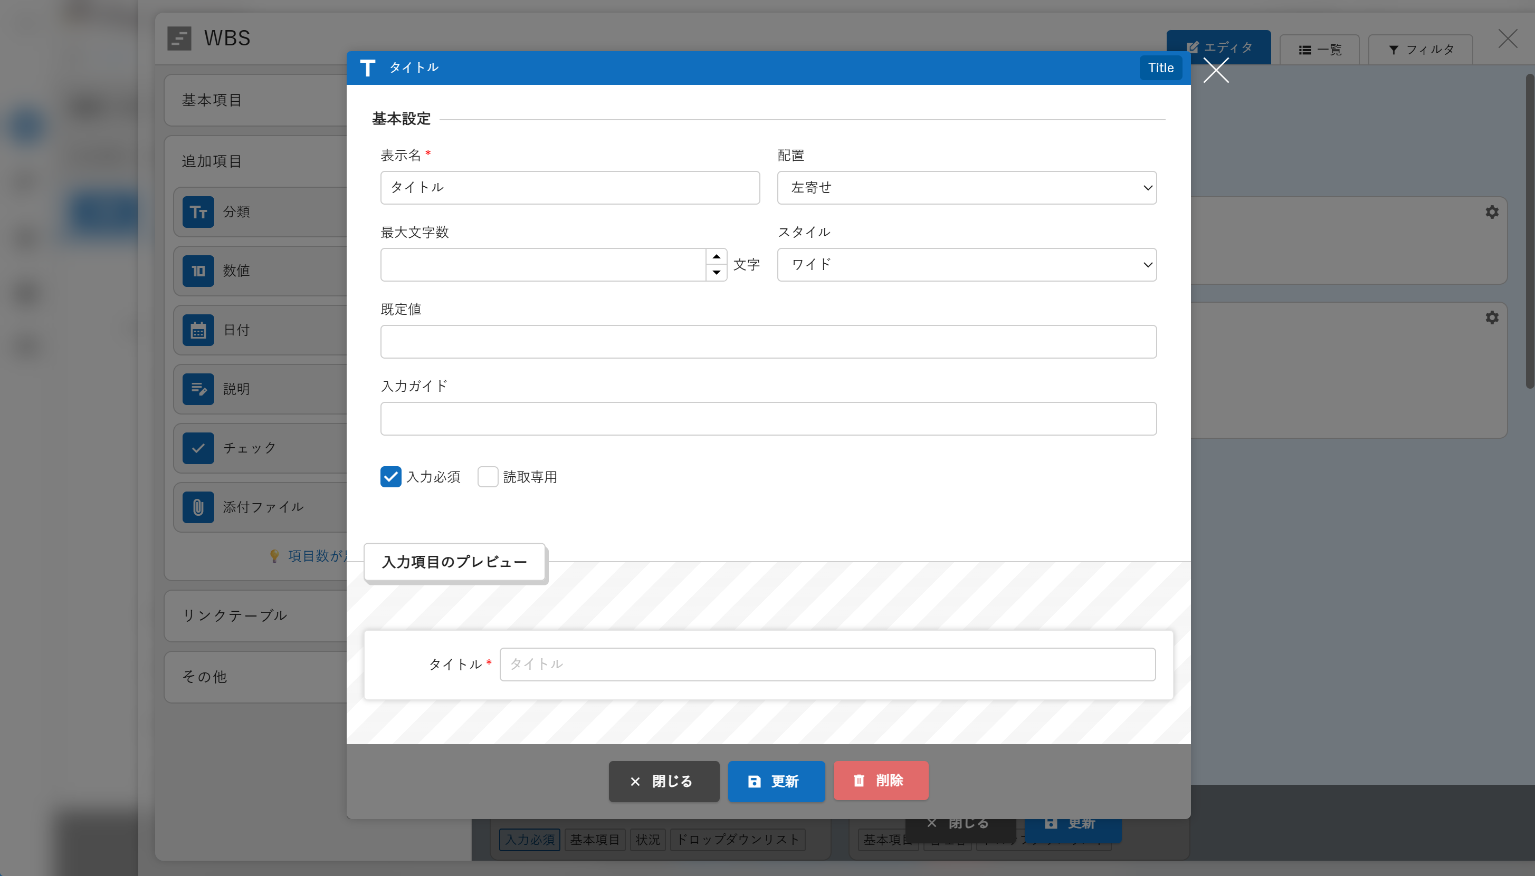The width and height of the screenshot is (1535, 876).
Task: Click the 入力必須 tag at bottom
Action: [x=530, y=839]
